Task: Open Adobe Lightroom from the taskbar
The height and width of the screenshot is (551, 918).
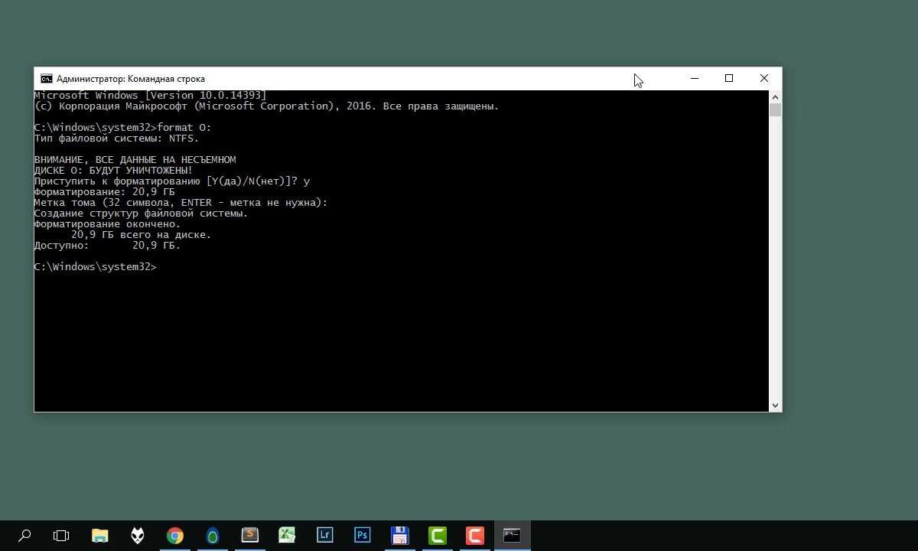Action: pyautogui.click(x=325, y=536)
